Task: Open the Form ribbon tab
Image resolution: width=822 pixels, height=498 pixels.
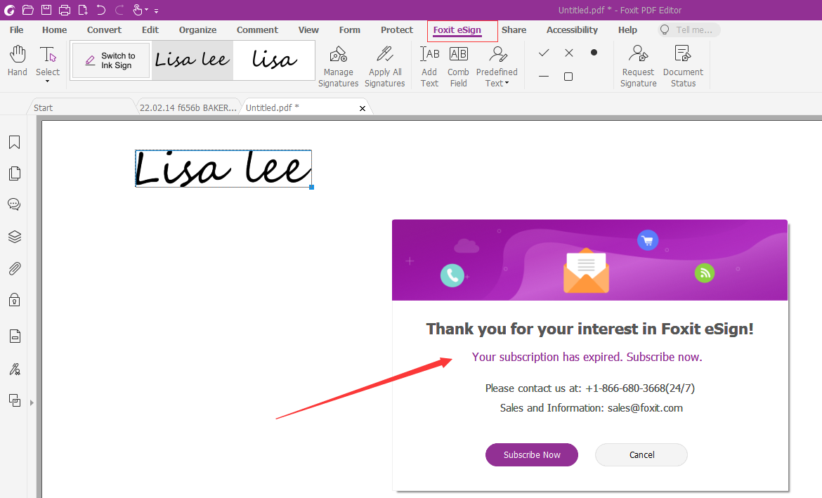Action: [350, 30]
